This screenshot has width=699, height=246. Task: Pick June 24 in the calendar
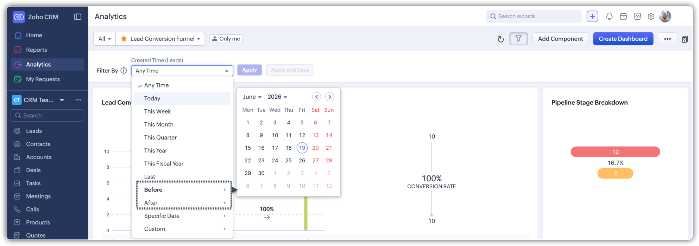point(275,161)
